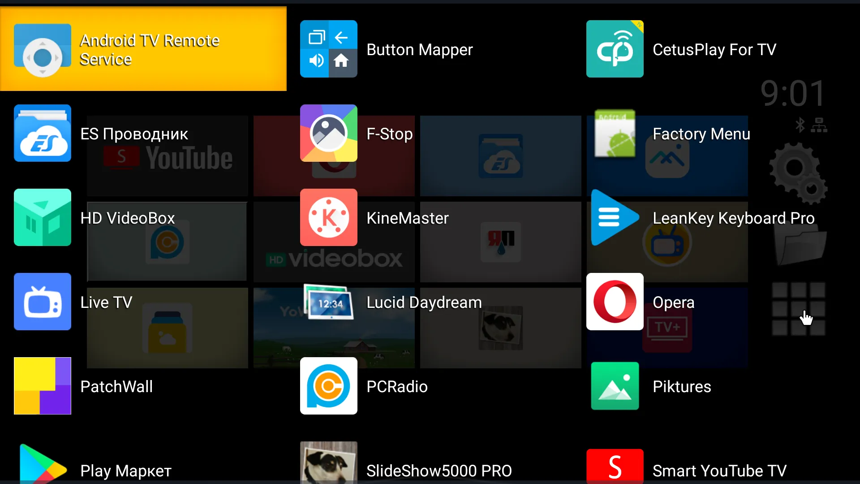860x484 pixels.
Task: Select the 'Button Mapper' label
Action: click(420, 50)
